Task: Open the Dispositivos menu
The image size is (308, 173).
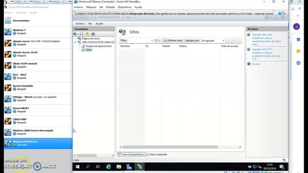Action: [x=125, y=7]
